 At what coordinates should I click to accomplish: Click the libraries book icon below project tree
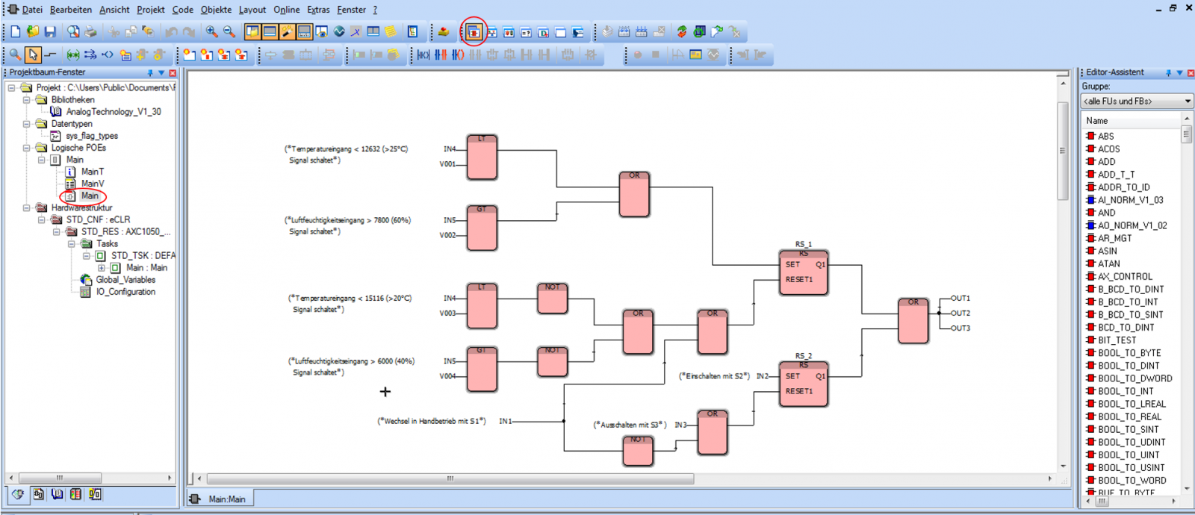point(57,494)
